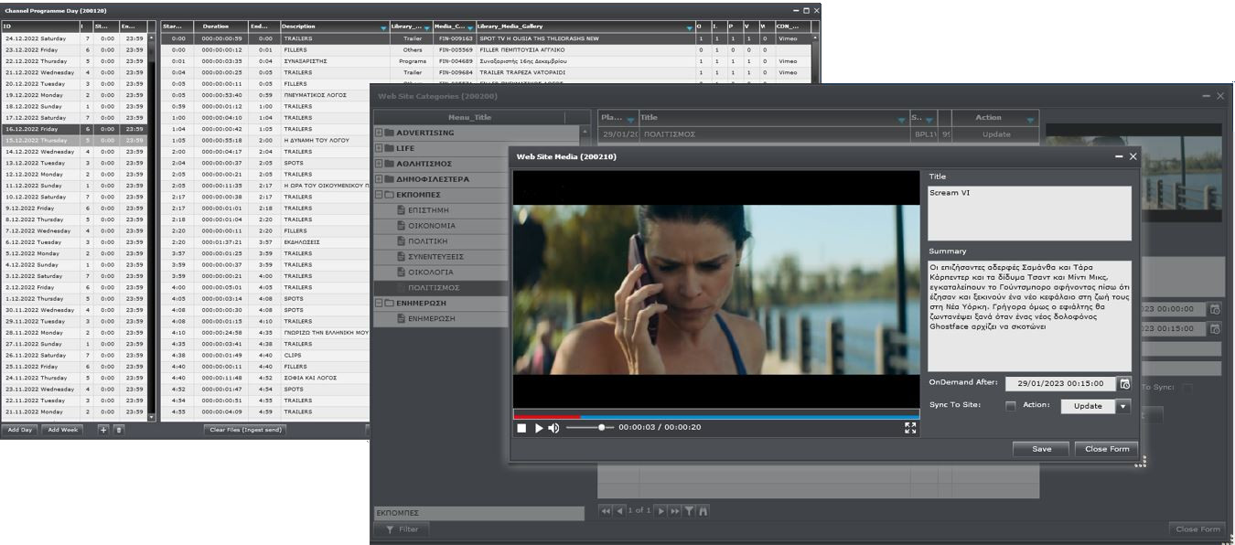Click plus icon beside Add Week button
Image resolution: width=1235 pixels, height=545 pixels.
103,429
